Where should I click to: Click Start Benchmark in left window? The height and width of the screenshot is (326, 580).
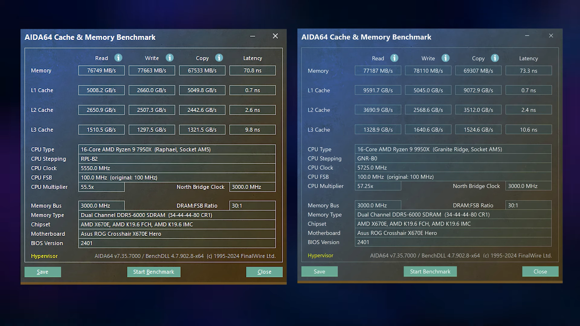coord(154,272)
